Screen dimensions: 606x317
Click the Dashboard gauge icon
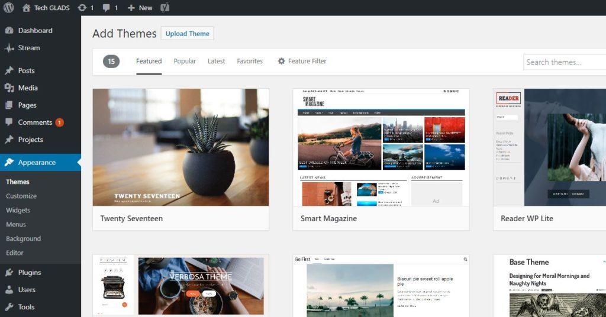[x=9, y=31]
